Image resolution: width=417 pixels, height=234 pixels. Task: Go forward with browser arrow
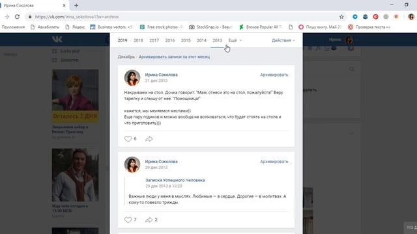click(x=7, y=17)
